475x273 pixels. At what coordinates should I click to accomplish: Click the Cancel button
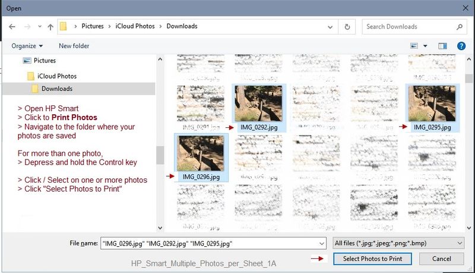pyautogui.click(x=441, y=259)
